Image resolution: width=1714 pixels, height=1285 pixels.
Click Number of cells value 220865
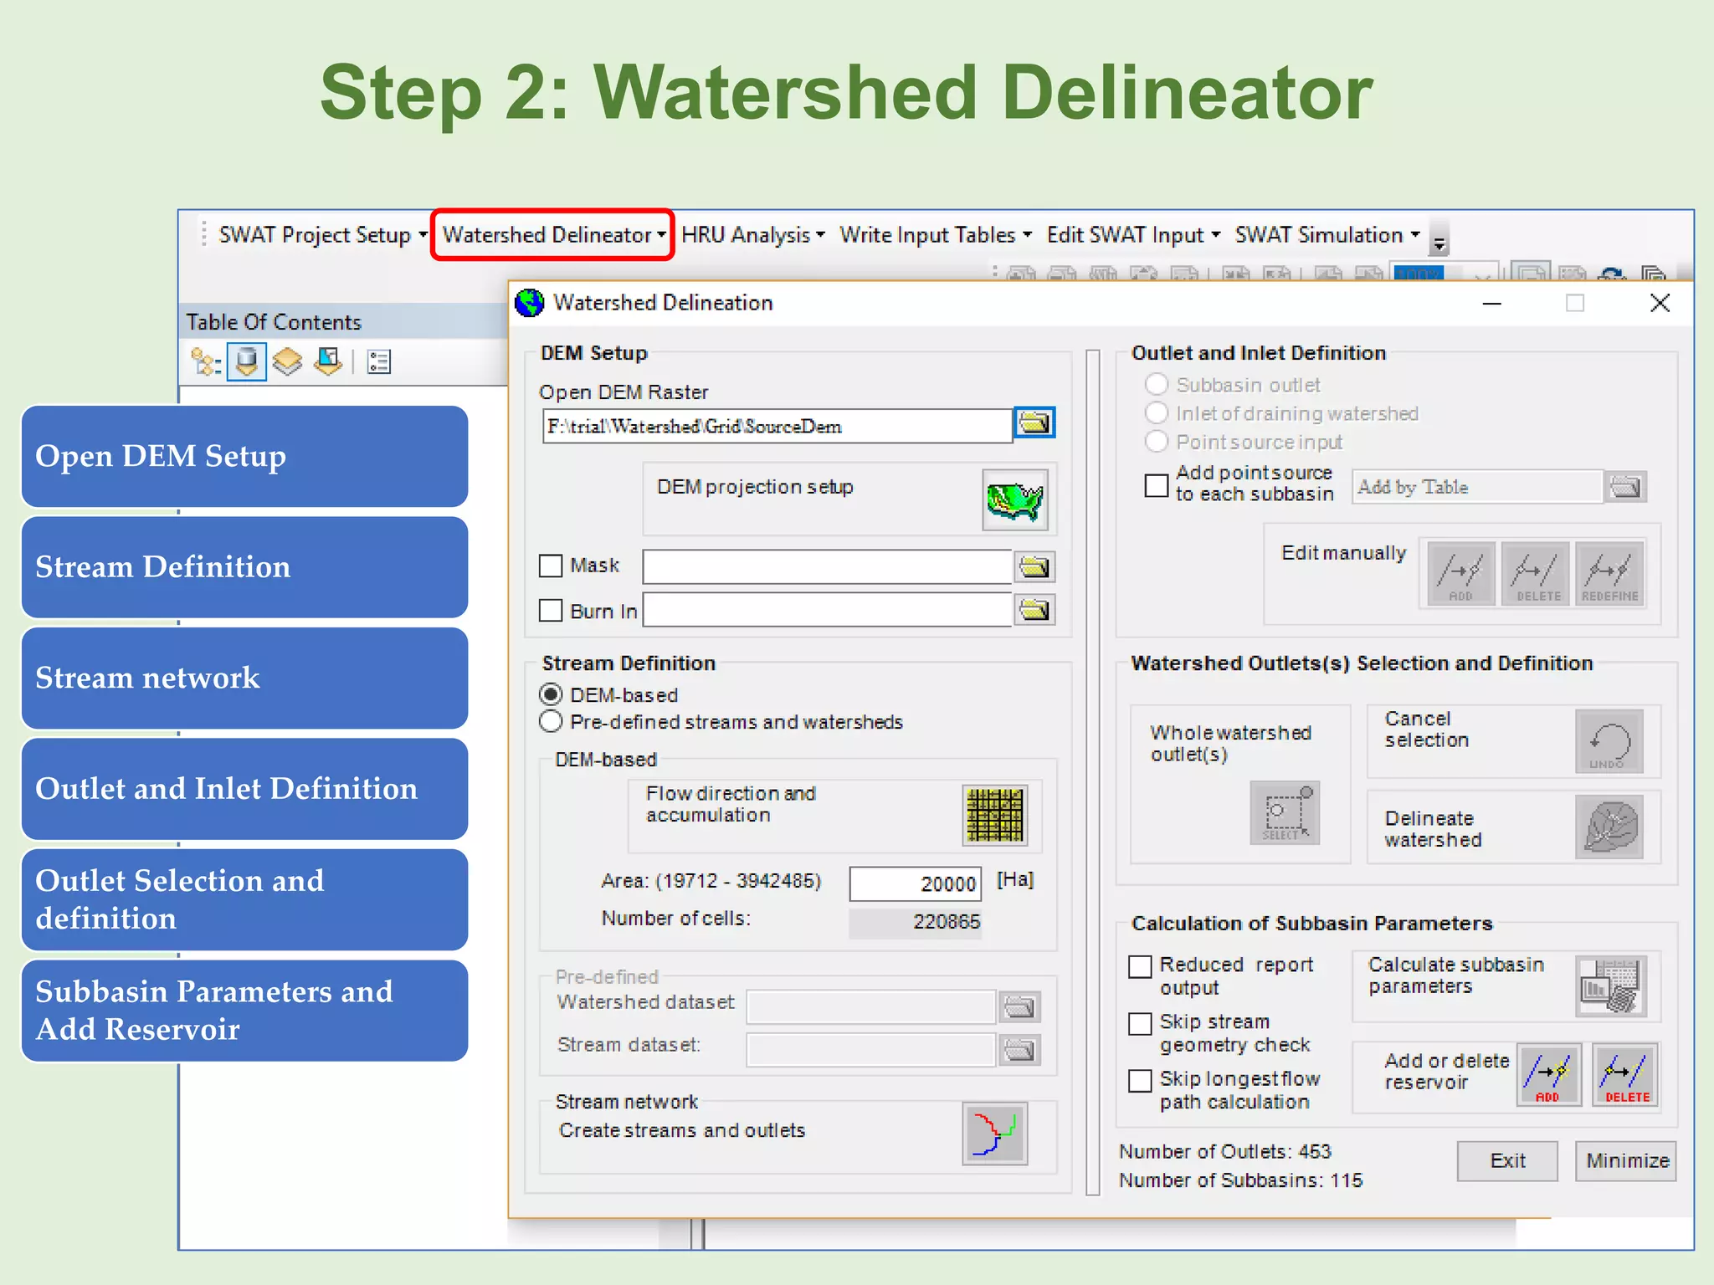tap(916, 923)
